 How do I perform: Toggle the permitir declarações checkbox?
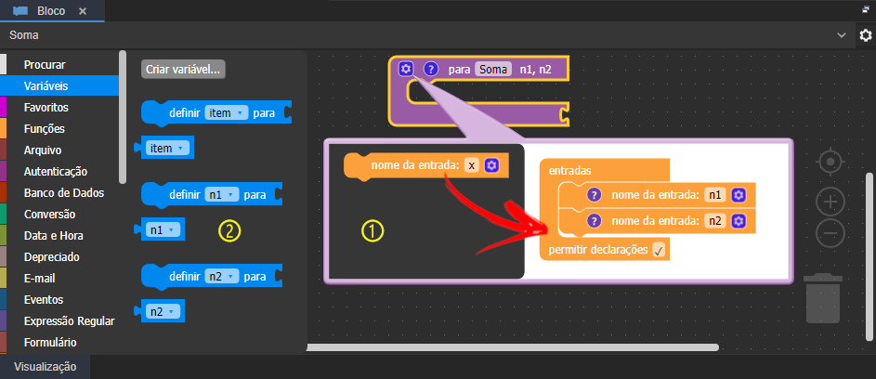coord(658,250)
